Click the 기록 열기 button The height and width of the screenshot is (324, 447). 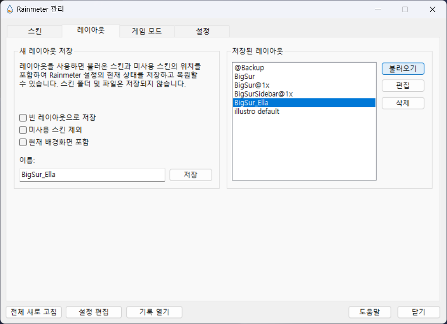pyautogui.click(x=154, y=312)
